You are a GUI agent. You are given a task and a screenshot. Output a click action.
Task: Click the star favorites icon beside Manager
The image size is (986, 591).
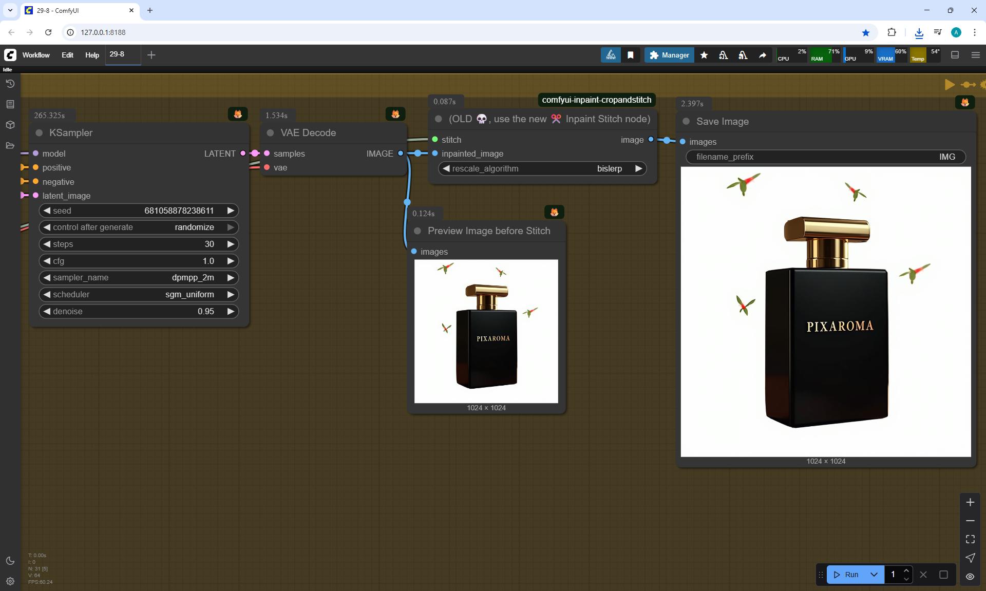coord(704,55)
